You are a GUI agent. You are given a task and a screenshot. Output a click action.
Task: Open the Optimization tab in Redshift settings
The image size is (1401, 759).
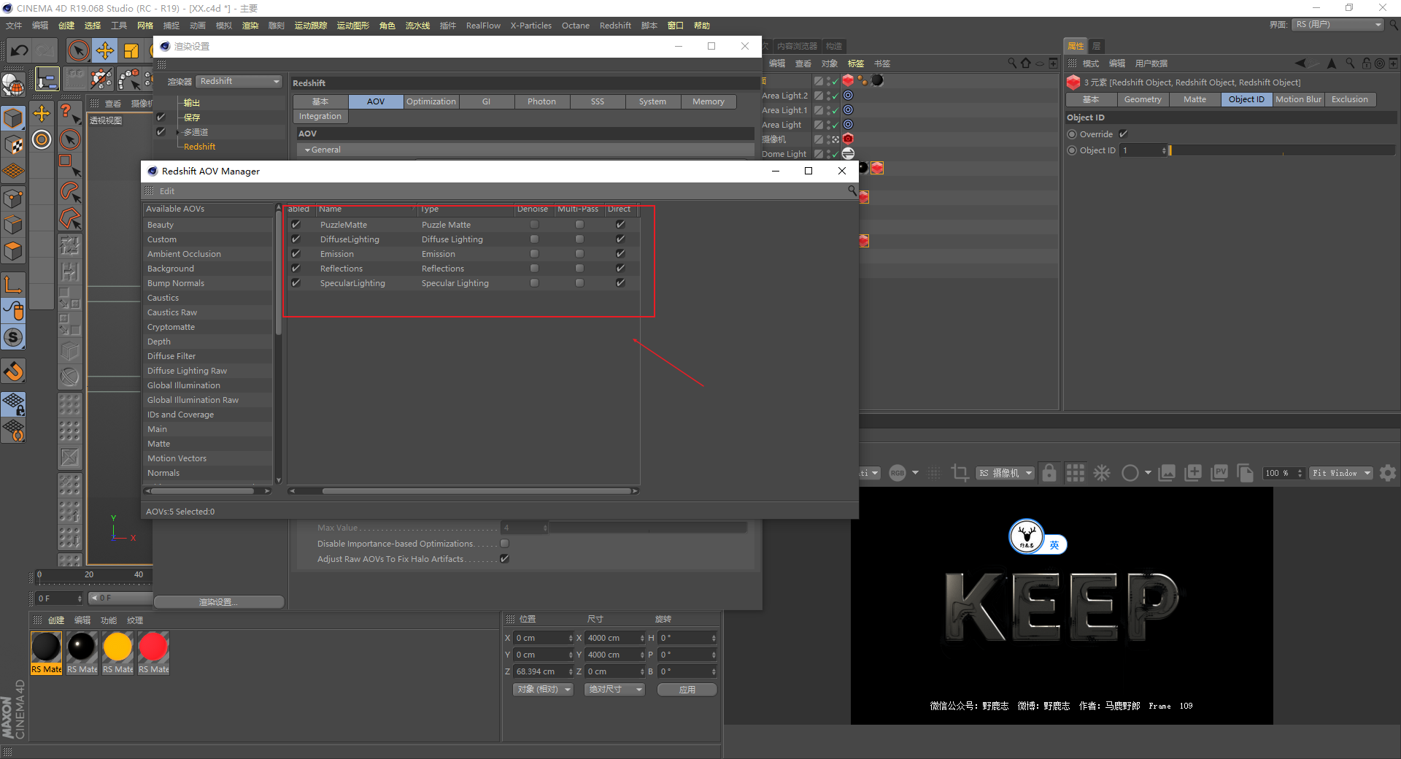point(431,101)
